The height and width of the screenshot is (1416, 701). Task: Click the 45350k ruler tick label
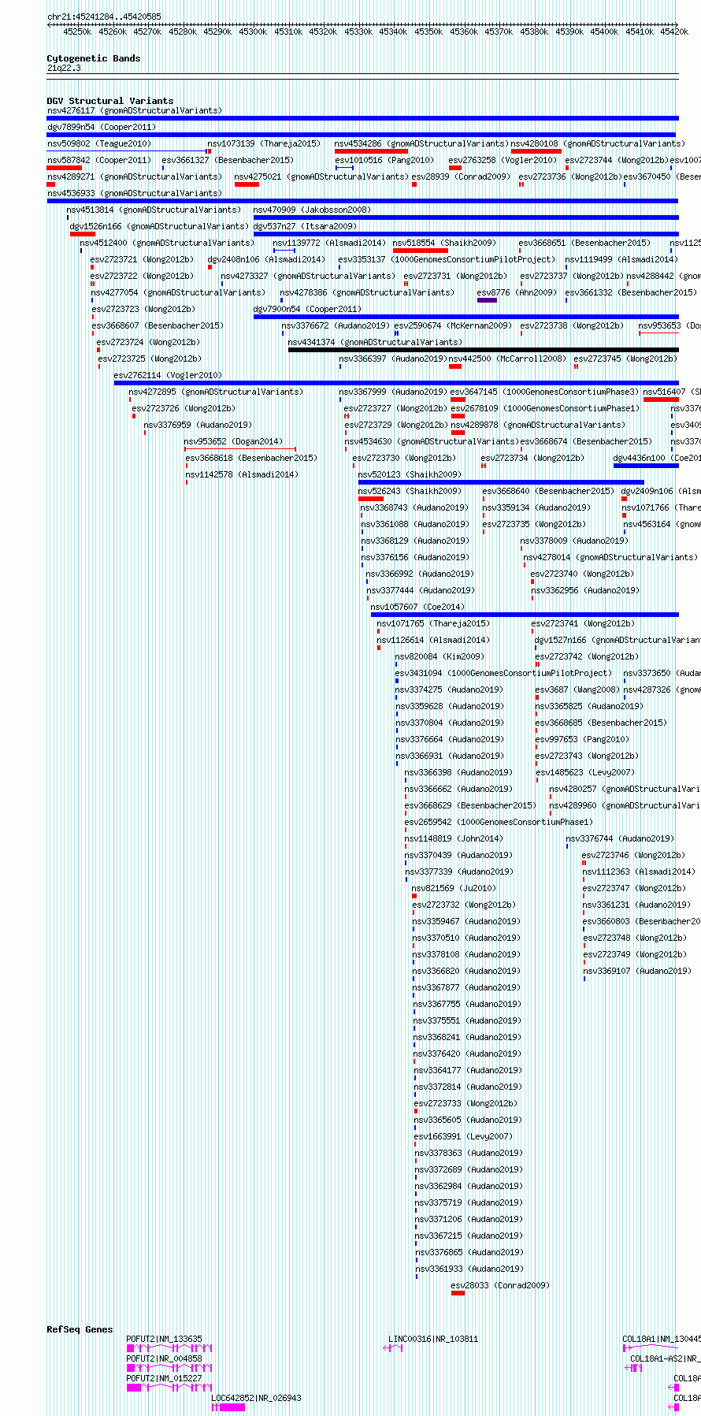point(429,32)
